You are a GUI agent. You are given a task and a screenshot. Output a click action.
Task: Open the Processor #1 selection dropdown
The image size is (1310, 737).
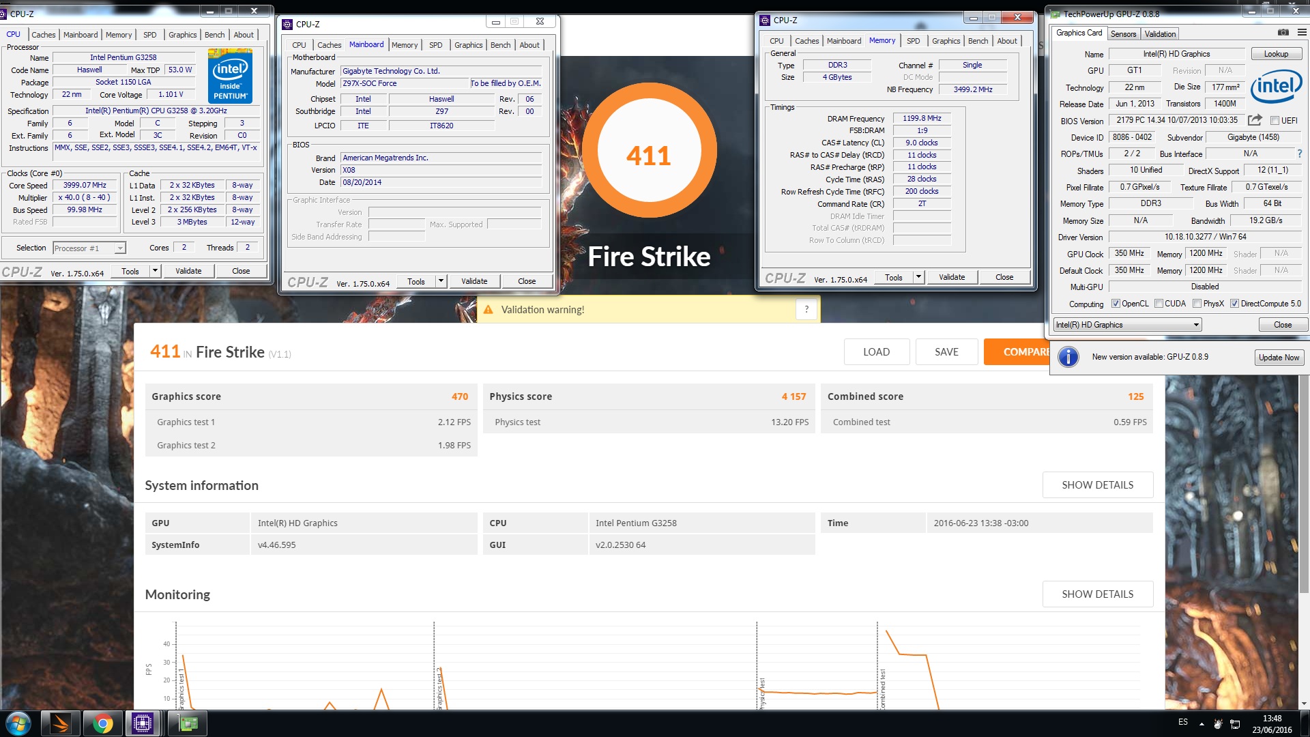[89, 248]
